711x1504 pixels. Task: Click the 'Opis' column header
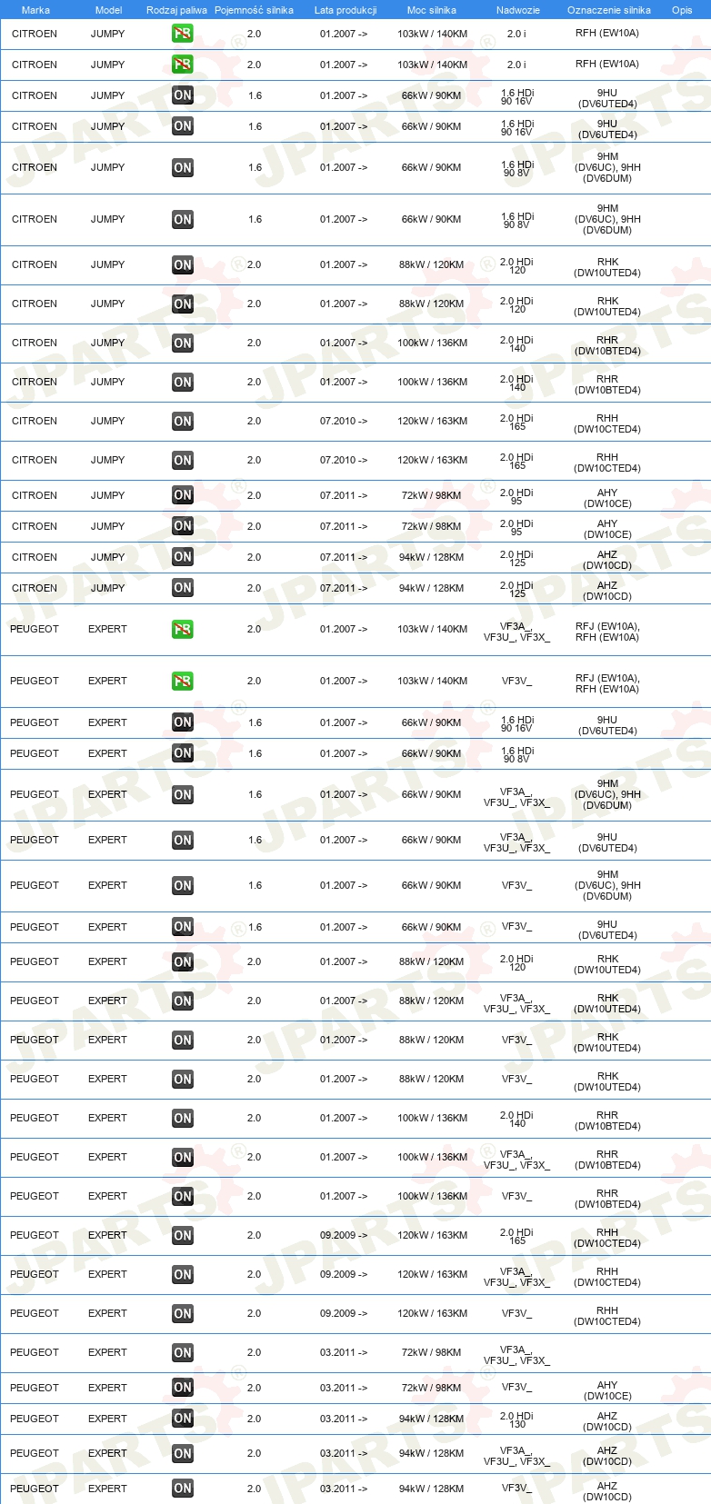pyautogui.click(x=682, y=10)
